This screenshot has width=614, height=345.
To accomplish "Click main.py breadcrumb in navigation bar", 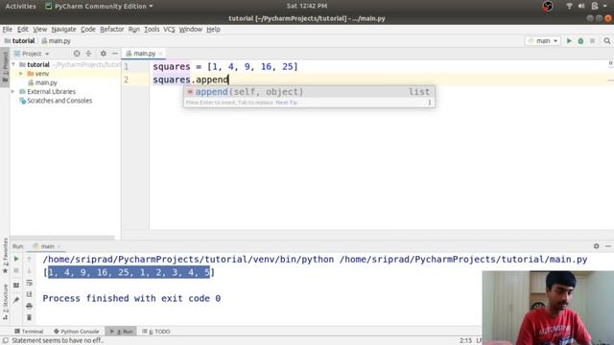I will point(56,40).
